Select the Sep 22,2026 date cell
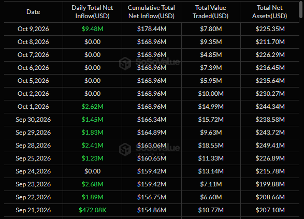Viewport: 304px width, 219px height. tap(33, 197)
